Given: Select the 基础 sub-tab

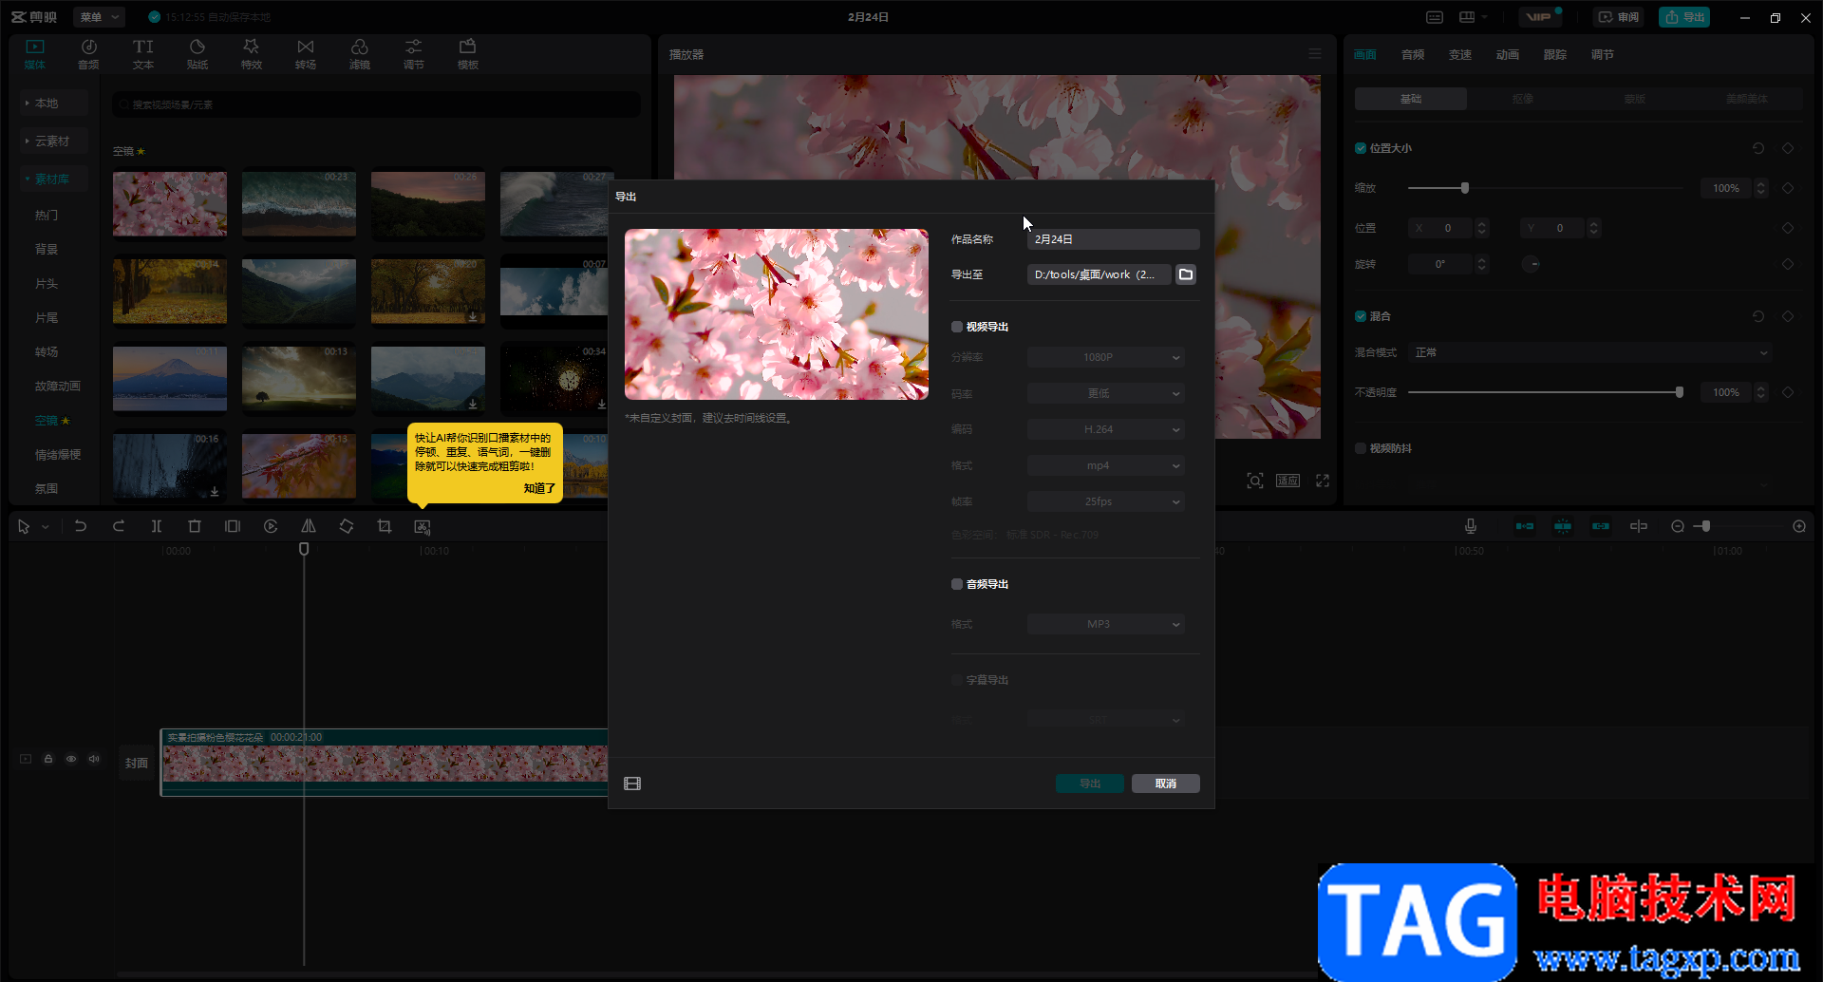Looking at the screenshot, I should click(1411, 99).
